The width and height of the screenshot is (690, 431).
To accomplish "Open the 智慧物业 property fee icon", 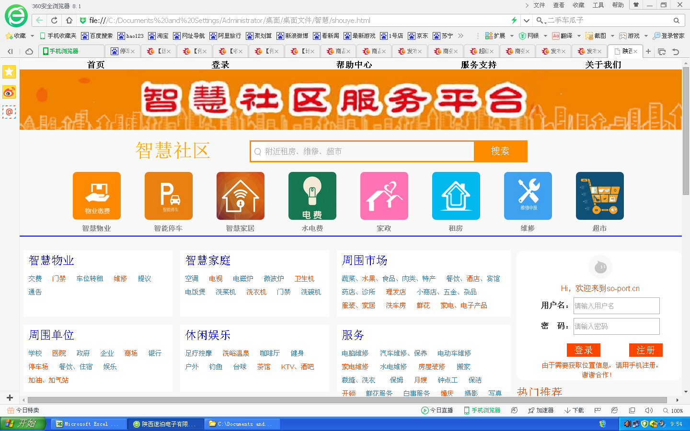I will [97, 196].
